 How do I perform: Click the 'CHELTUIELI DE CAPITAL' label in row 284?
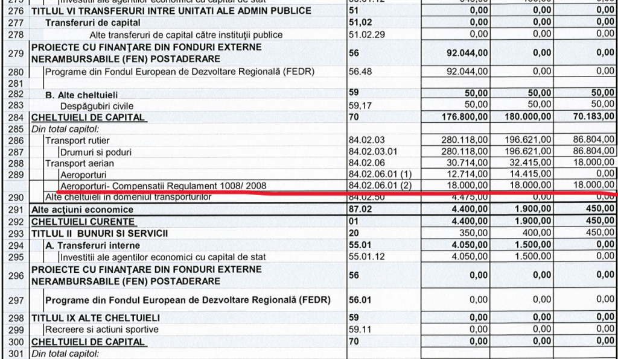[x=88, y=117]
